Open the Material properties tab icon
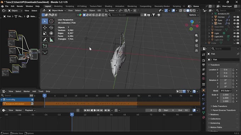Image resolution: width=241 pixels, height=135 pixels. [203, 117]
